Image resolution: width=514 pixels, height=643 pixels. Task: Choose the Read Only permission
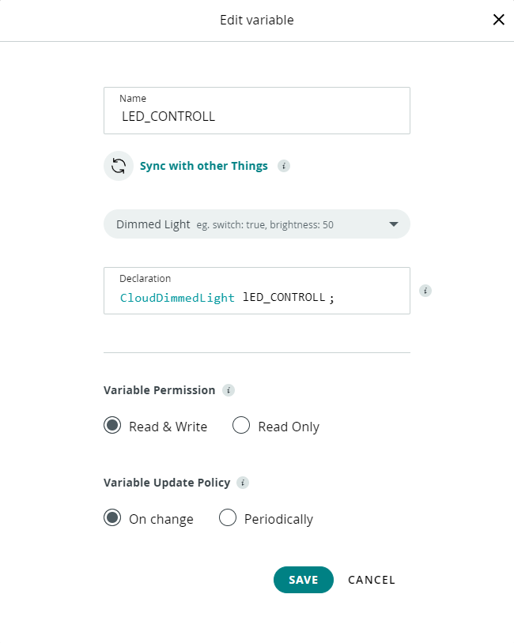coord(241,426)
